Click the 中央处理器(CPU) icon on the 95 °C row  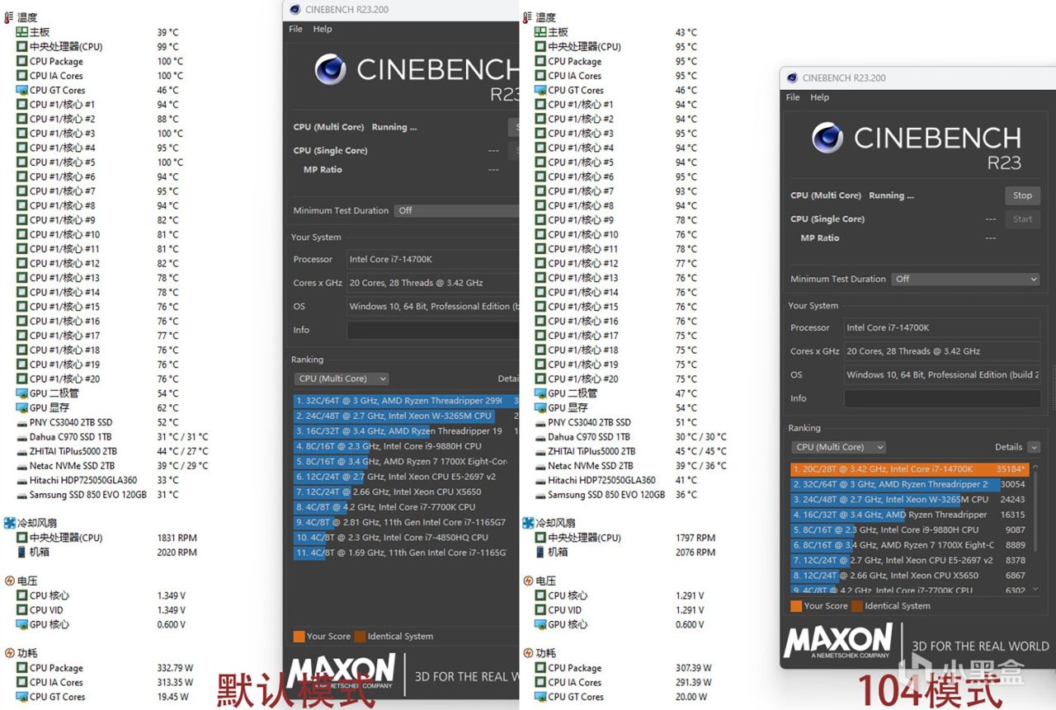(x=540, y=47)
